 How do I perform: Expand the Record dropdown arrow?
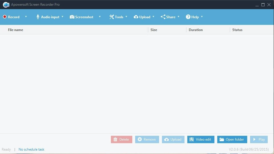26,17
